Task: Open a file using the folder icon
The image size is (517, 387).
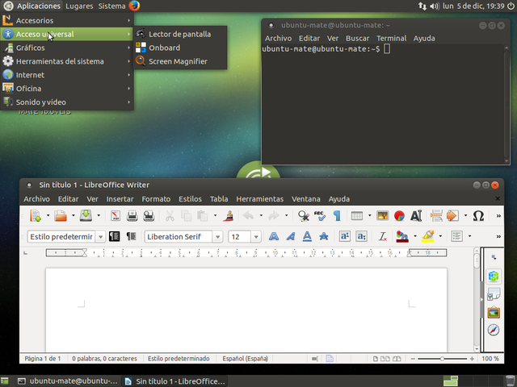Action: pyautogui.click(x=61, y=216)
